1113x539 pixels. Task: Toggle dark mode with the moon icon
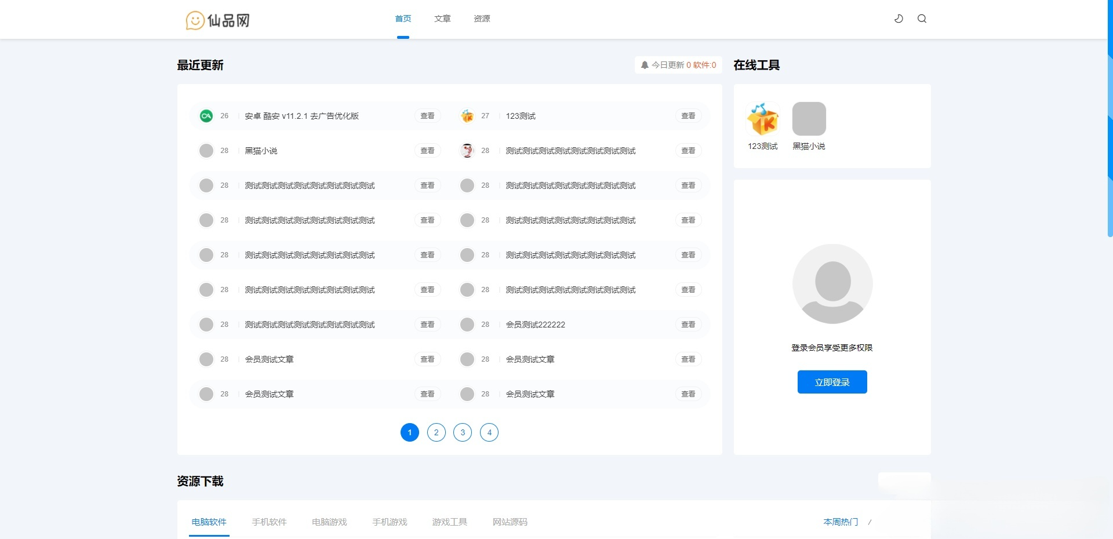pyautogui.click(x=898, y=19)
